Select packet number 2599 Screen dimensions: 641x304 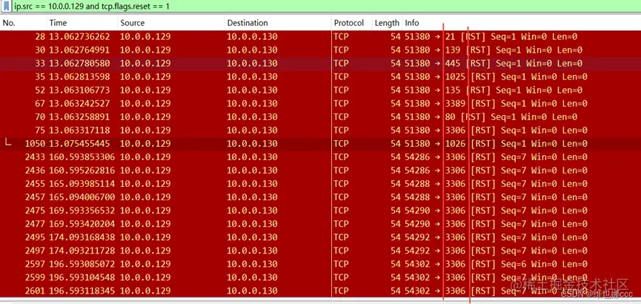320,277
